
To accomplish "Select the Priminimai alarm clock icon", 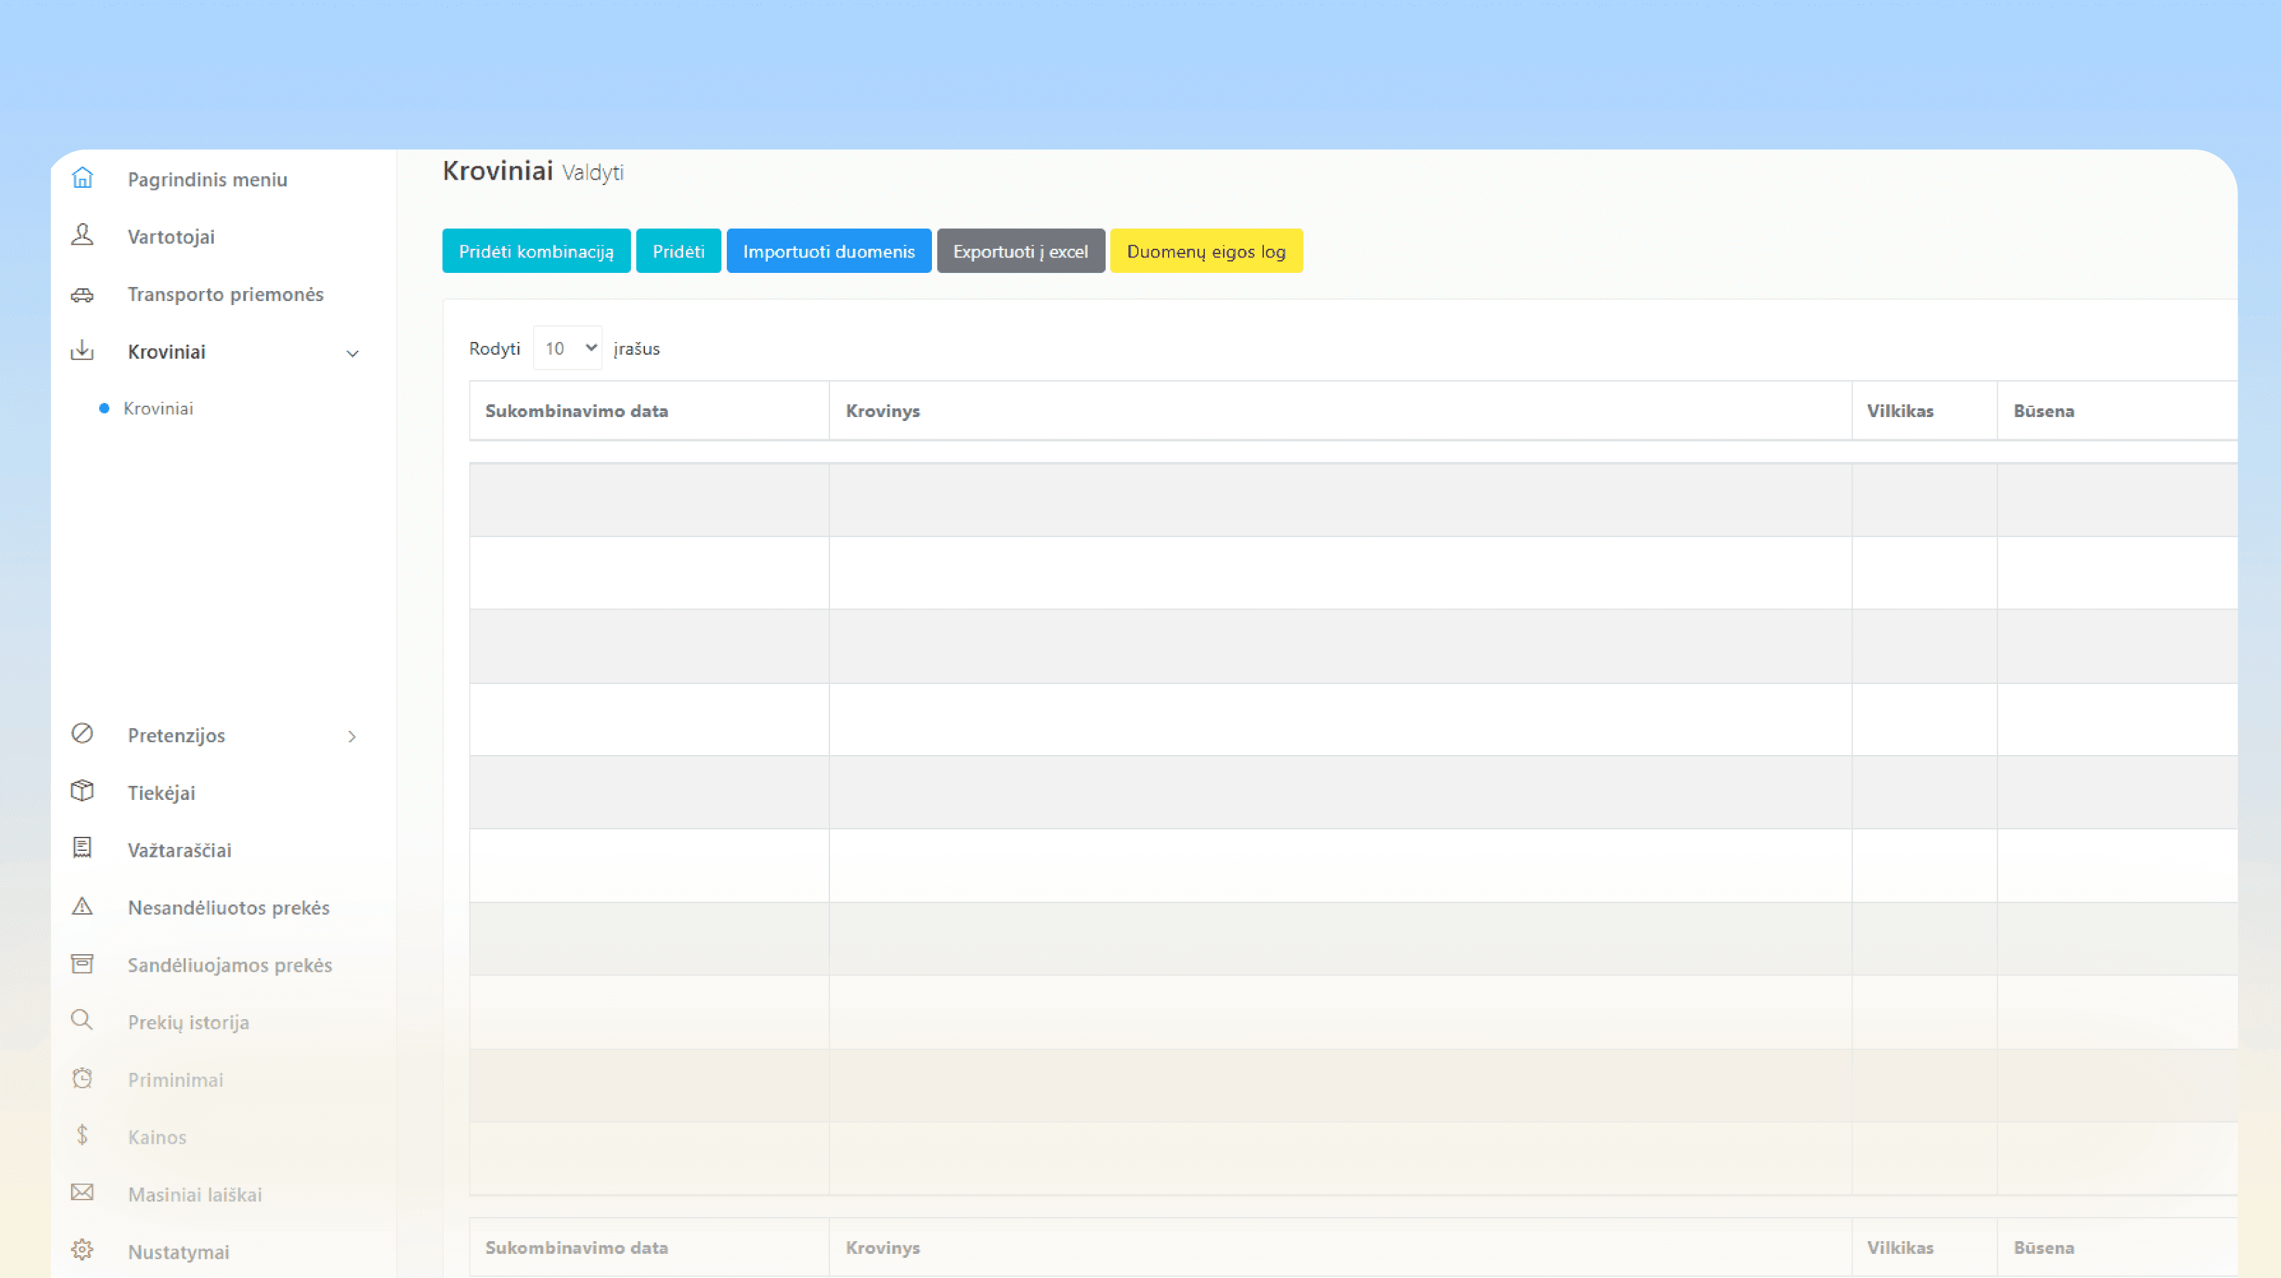I will pyautogui.click(x=82, y=1079).
